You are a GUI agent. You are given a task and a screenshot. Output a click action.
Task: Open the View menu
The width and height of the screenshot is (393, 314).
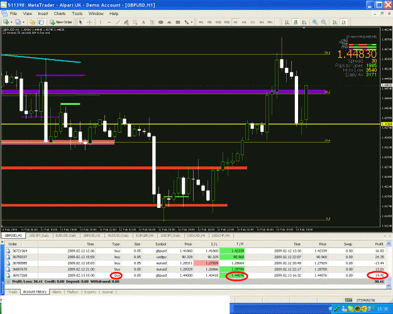tap(27, 14)
